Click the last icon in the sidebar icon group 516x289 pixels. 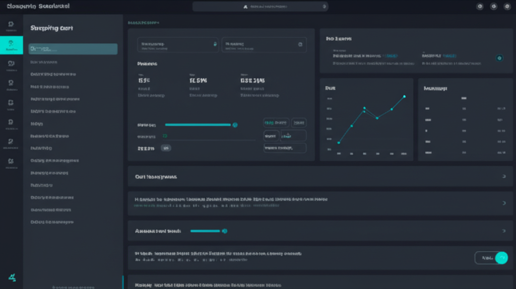(11, 162)
